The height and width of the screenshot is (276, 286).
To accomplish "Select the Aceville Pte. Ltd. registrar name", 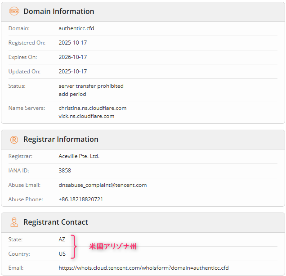I will (79, 156).
